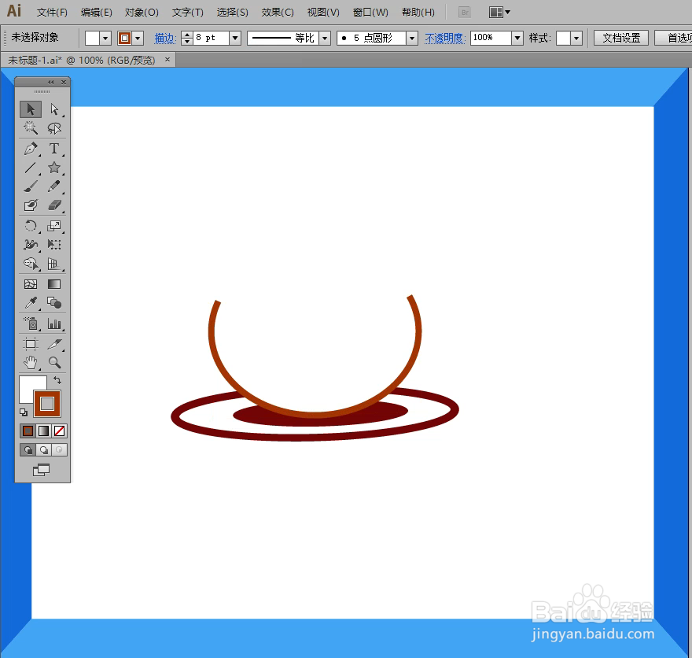Select the Lasso tool

pos(54,128)
